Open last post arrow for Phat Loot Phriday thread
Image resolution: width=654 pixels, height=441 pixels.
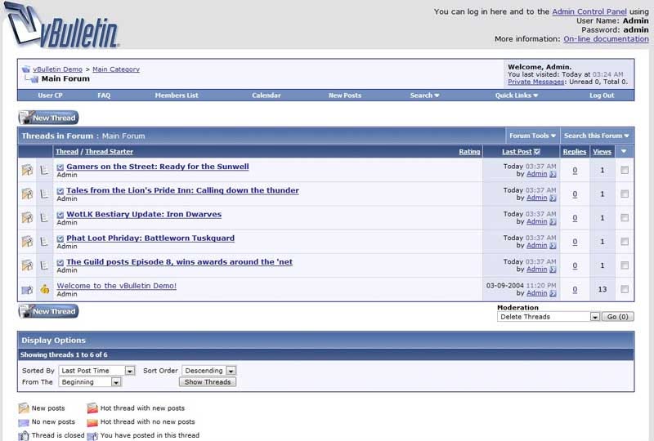click(x=553, y=246)
